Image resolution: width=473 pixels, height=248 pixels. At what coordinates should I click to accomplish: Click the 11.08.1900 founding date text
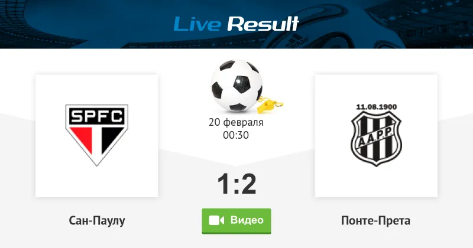click(377, 107)
